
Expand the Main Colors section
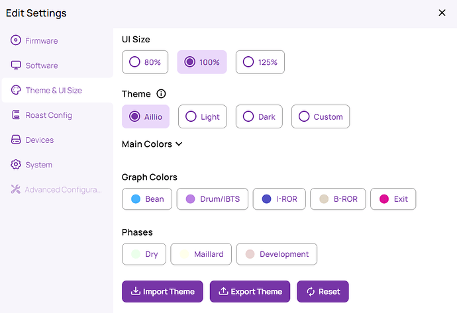click(x=152, y=144)
